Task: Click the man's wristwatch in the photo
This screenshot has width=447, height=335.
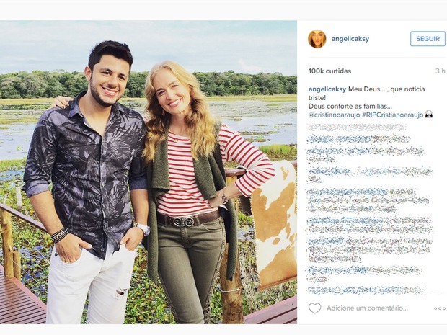Action: coord(143,229)
